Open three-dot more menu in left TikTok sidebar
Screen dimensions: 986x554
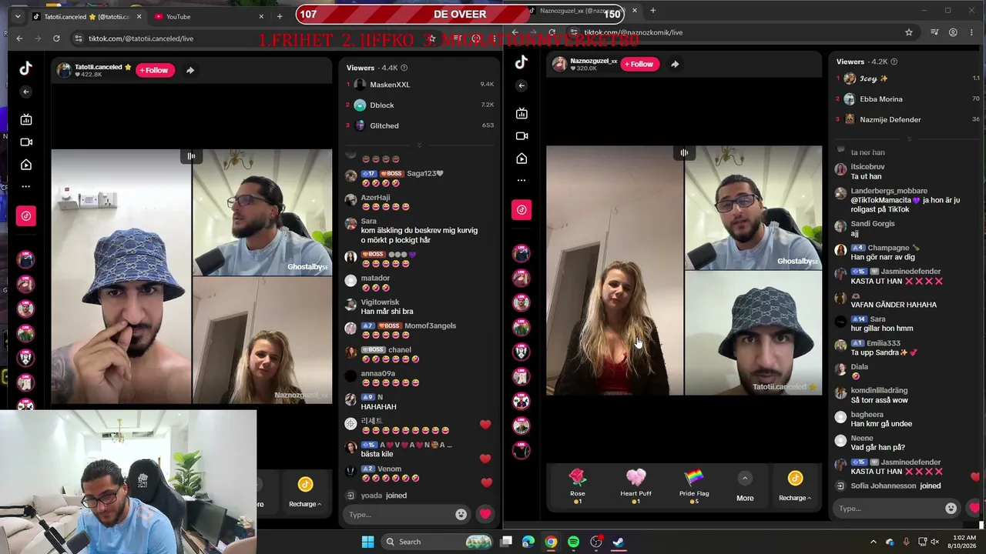(26, 186)
